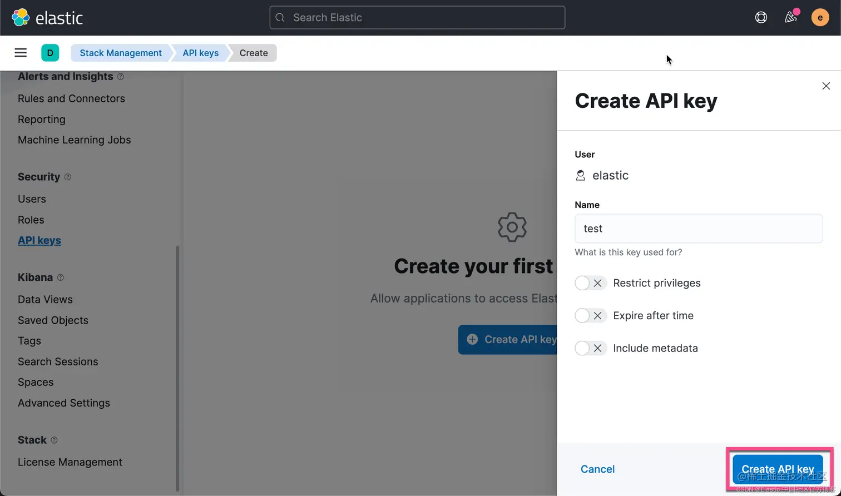The height and width of the screenshot is (496, 841).
Task: Open Search Sessions page
Action: coord(58,361)
